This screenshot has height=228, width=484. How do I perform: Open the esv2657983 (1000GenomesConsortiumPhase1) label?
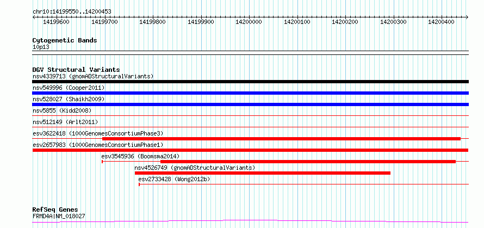point(98,145)
